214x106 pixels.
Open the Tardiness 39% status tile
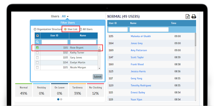click(x=78, y=90)
